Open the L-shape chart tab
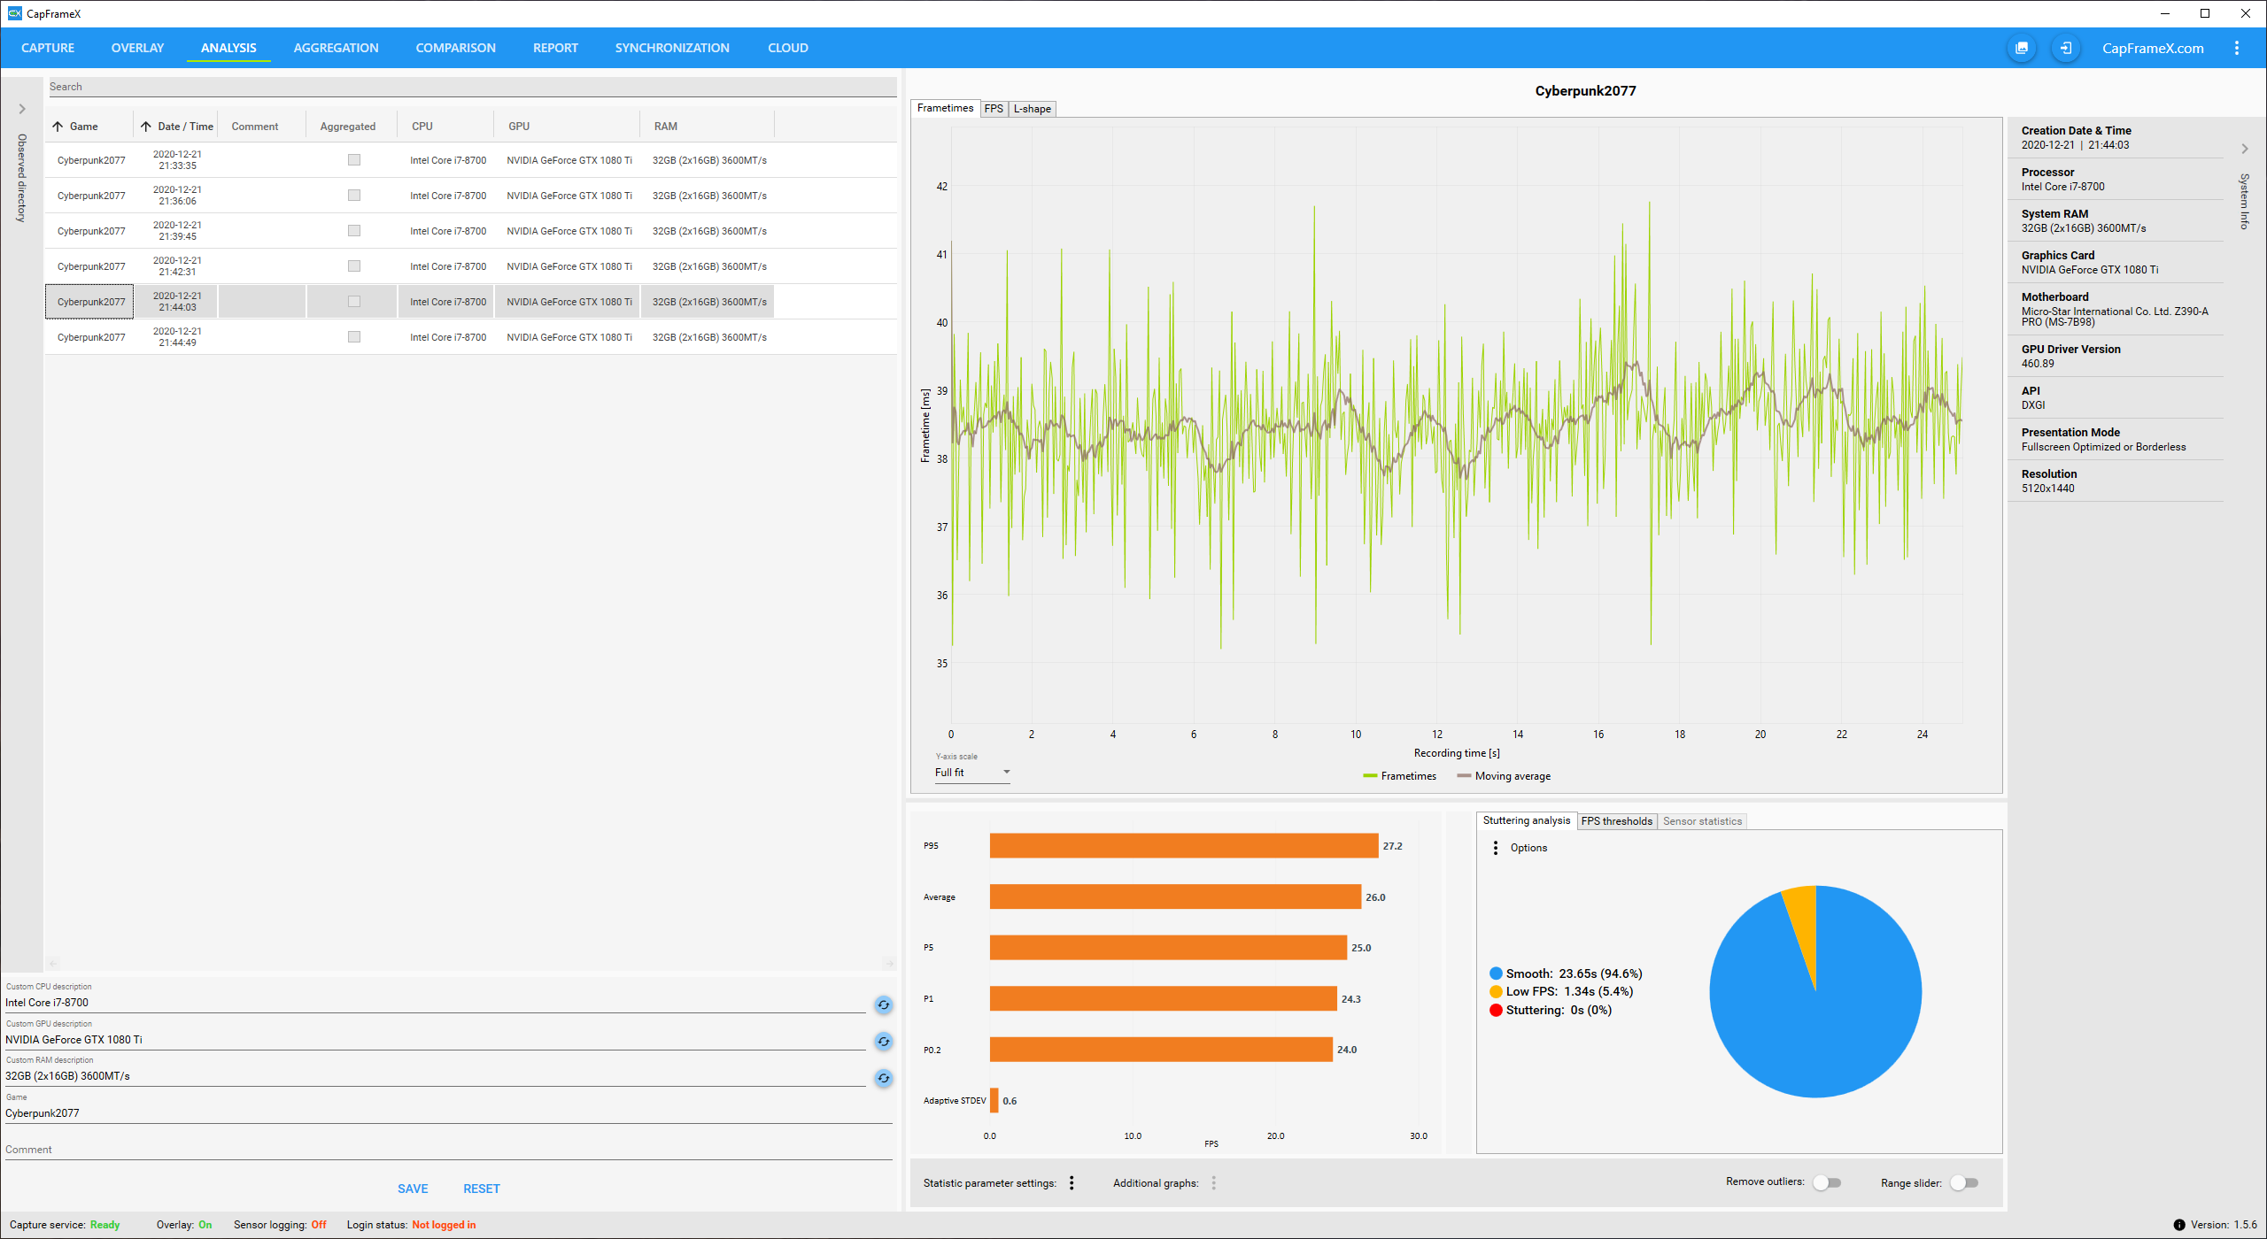 coord(1032,109)
